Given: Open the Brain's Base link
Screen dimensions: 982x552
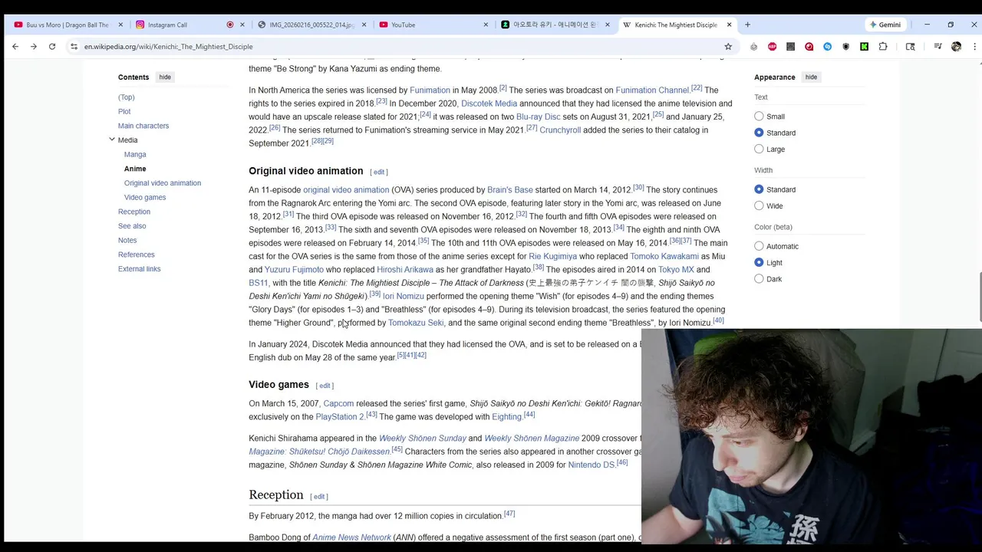Looking at the screenshot, I should coord(509,190).
